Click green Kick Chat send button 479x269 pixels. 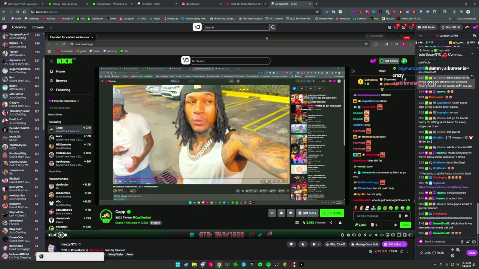coord(405,225)
